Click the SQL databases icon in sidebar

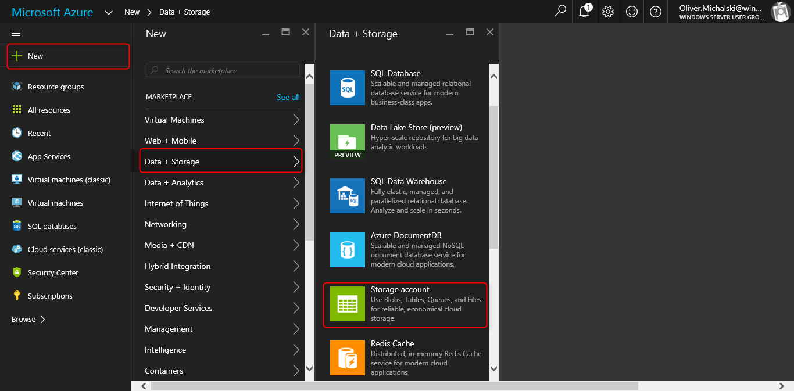[17, 226]
